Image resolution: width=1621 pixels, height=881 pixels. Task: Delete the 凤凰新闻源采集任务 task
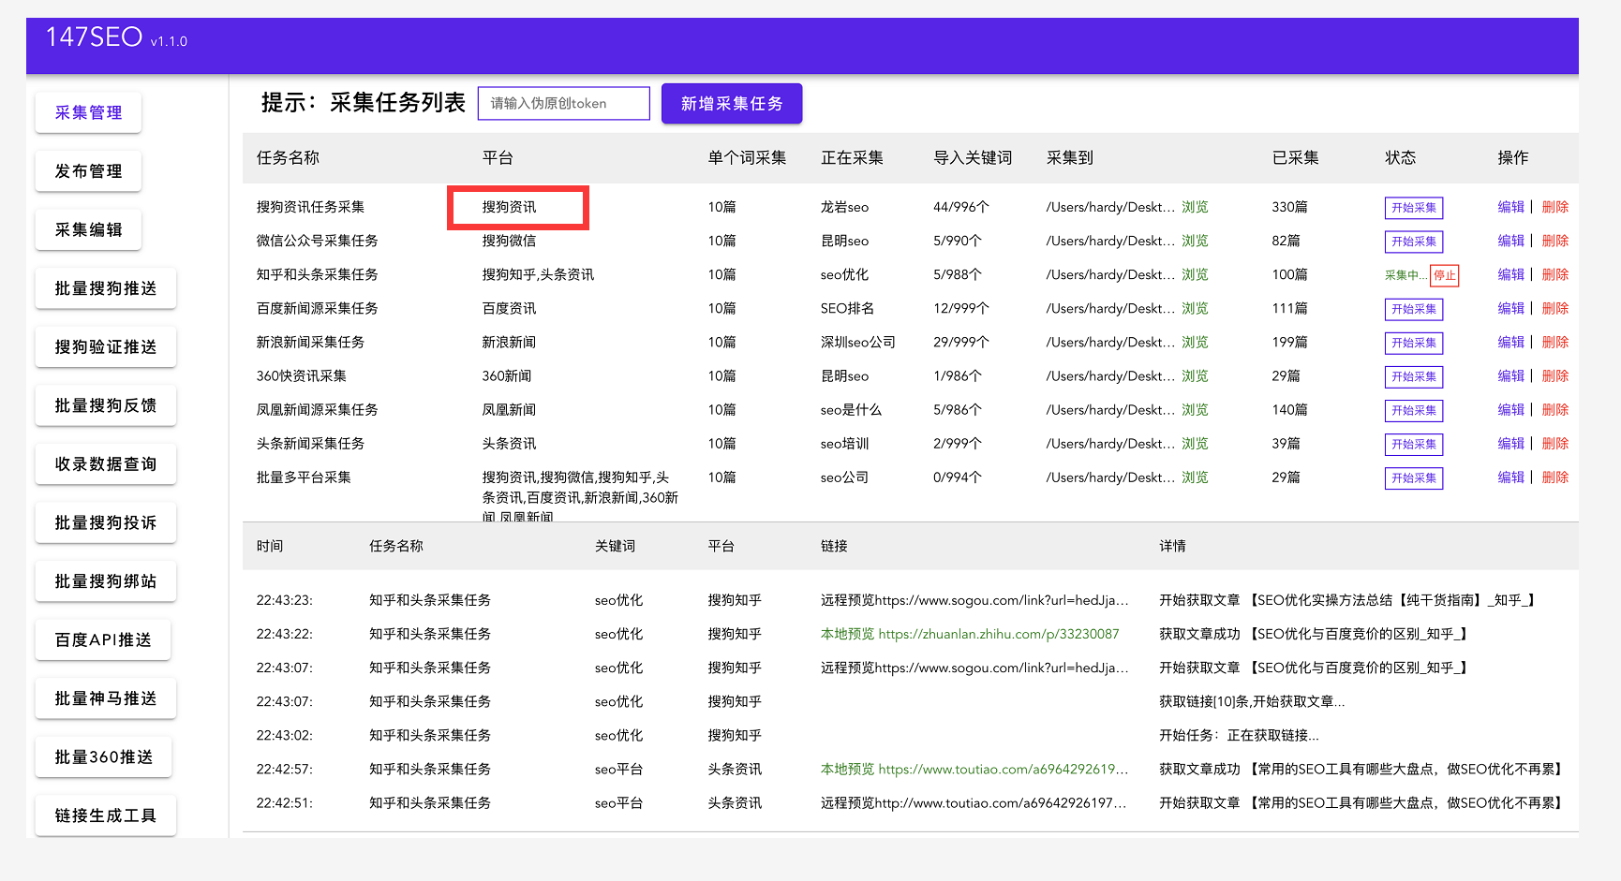point(1555,409)
